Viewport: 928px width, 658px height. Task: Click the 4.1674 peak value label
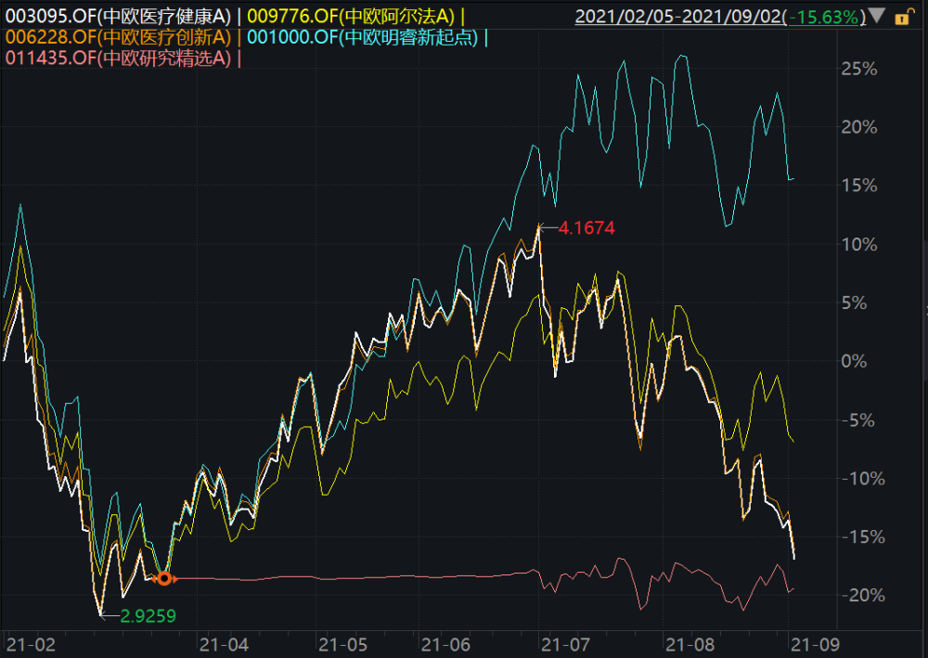[x=586, y=227]
